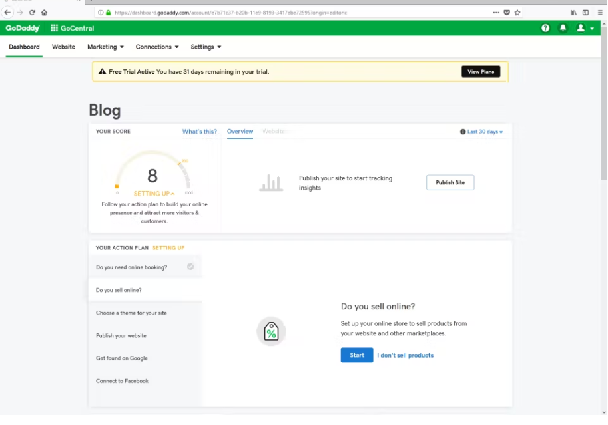Image resolution: width=608 pixels, height=425 pixels.
Task: Click the GoDaddy logo
Action: 23,28
